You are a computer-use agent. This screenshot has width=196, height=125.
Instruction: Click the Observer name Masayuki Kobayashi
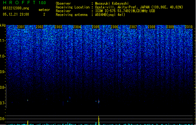[x=112, y=3]
